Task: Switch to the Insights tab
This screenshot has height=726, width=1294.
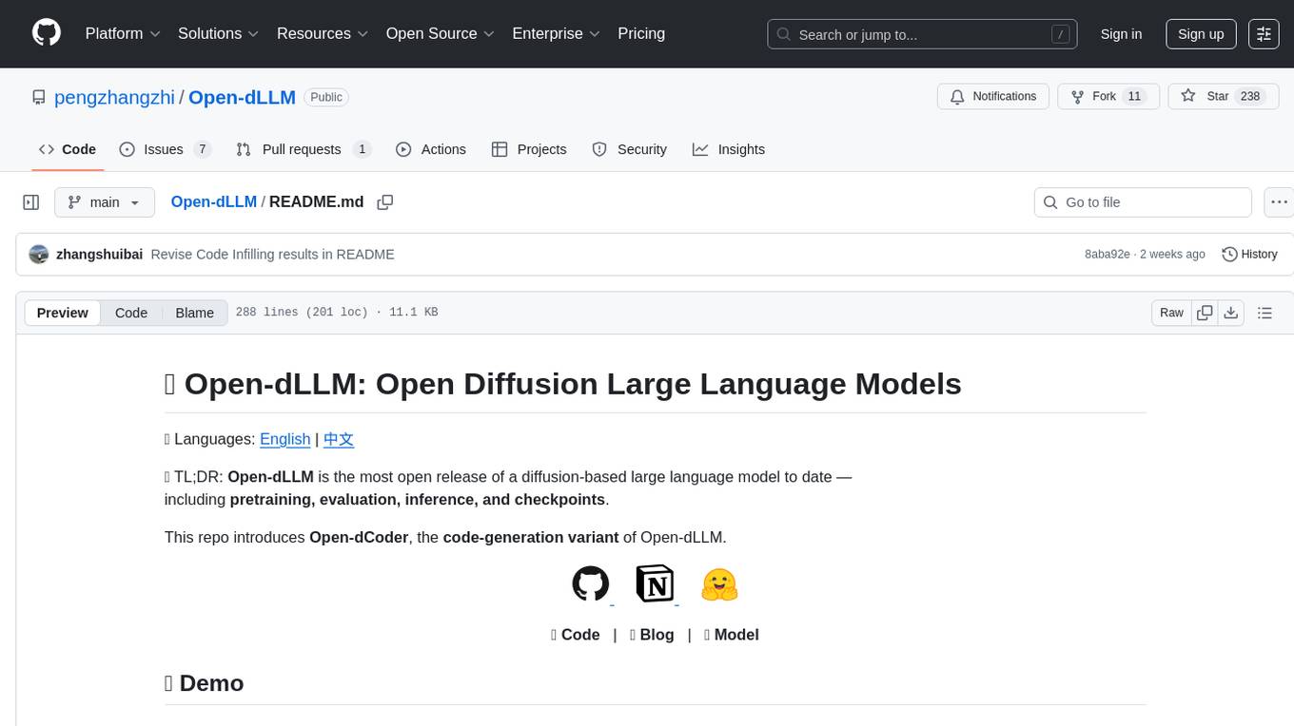Action: coord(729,149)
